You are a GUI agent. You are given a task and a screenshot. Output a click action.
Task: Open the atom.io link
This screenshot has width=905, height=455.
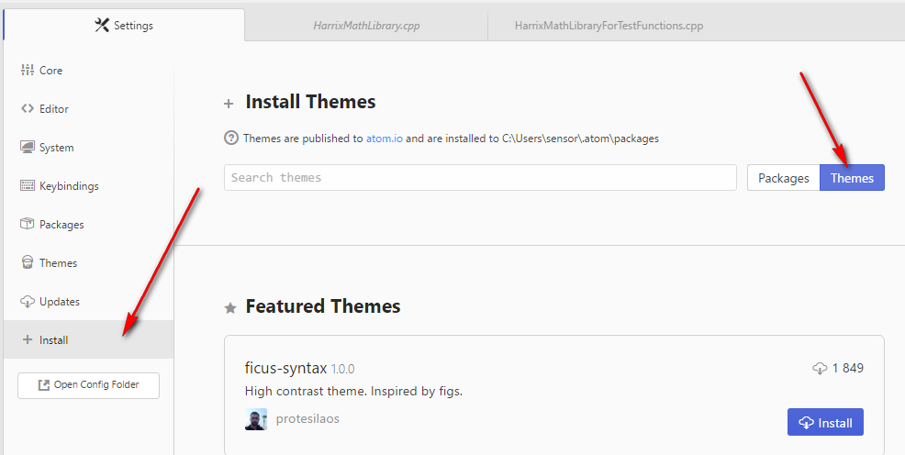pos(385,139)
